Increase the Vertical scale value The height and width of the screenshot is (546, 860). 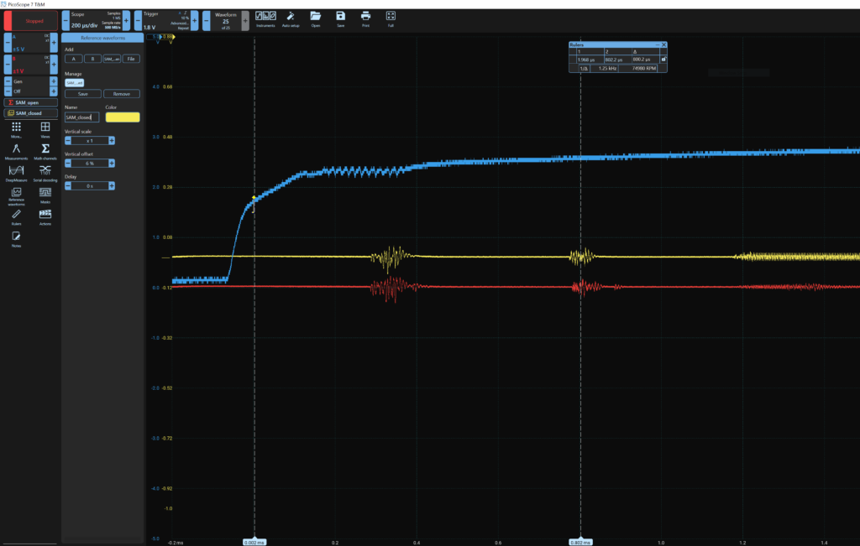coord(111,141)
